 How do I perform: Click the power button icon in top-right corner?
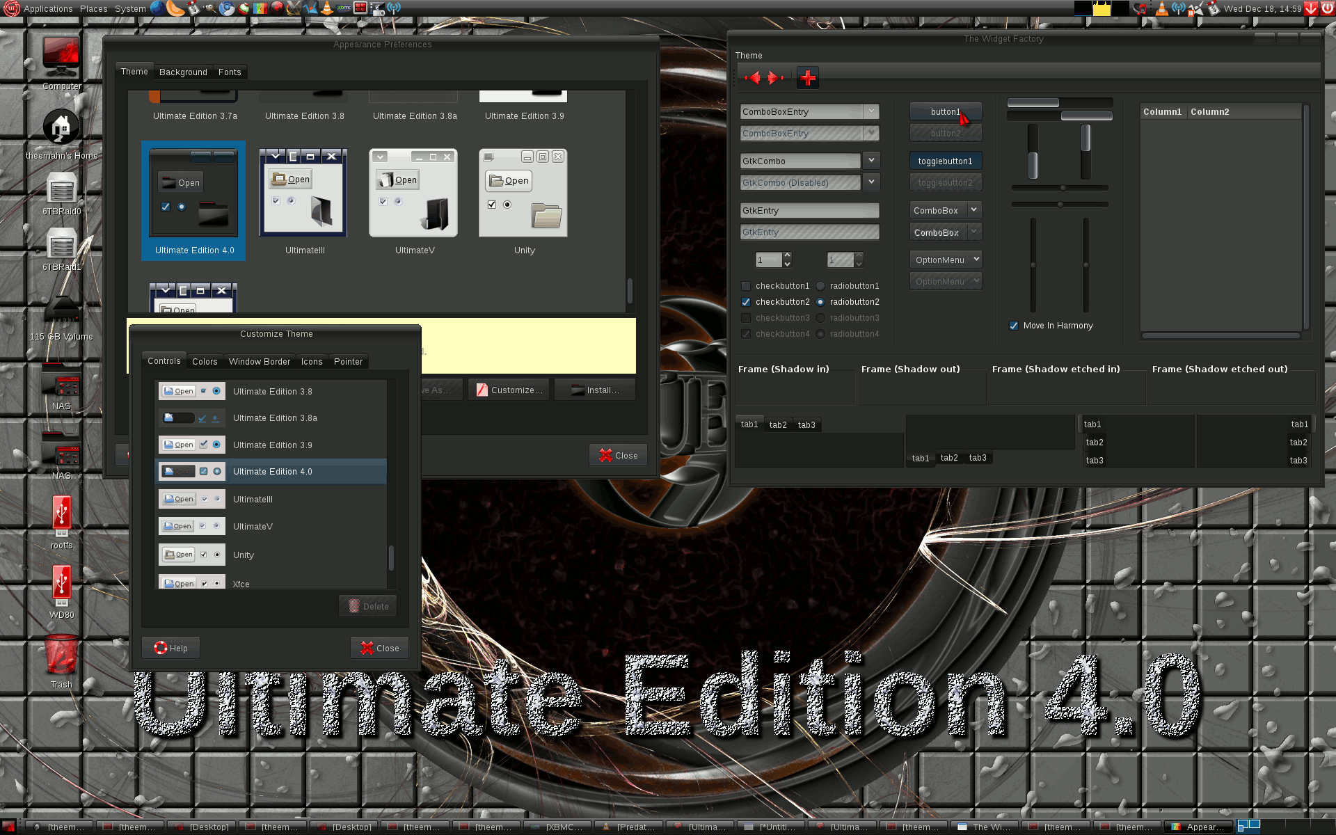[1328, 8]
